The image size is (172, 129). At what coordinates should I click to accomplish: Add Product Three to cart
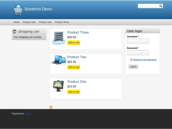point(74,42)
